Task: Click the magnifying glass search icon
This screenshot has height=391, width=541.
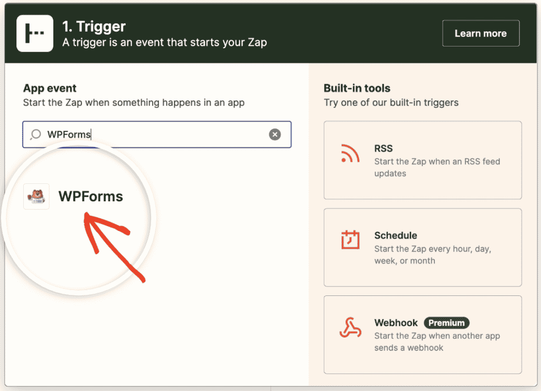Action: (x=35, y=135)
